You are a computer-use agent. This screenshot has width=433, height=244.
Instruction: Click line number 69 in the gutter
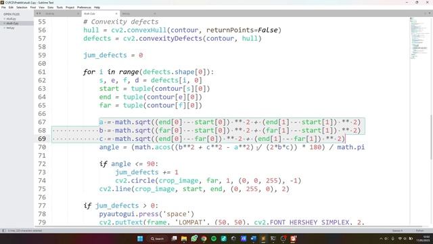click(x=42, y=138)
